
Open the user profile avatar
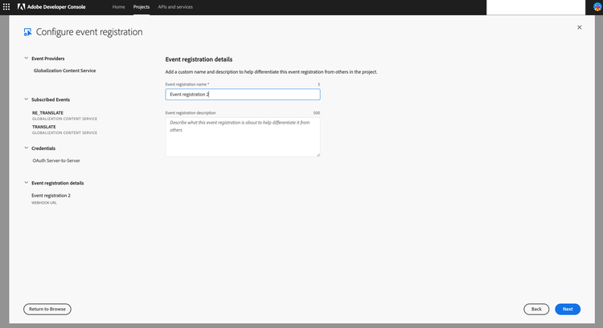tap(597, 6)
